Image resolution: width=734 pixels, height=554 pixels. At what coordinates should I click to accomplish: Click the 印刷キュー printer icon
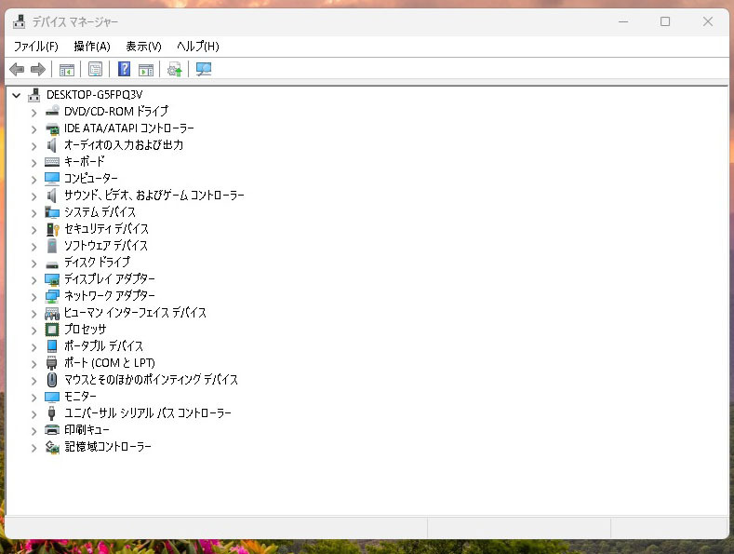(x=52, y=430)
